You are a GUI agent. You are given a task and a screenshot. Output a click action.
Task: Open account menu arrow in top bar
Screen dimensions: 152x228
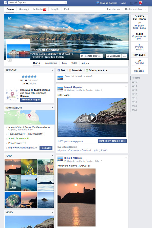coord(146,3)
